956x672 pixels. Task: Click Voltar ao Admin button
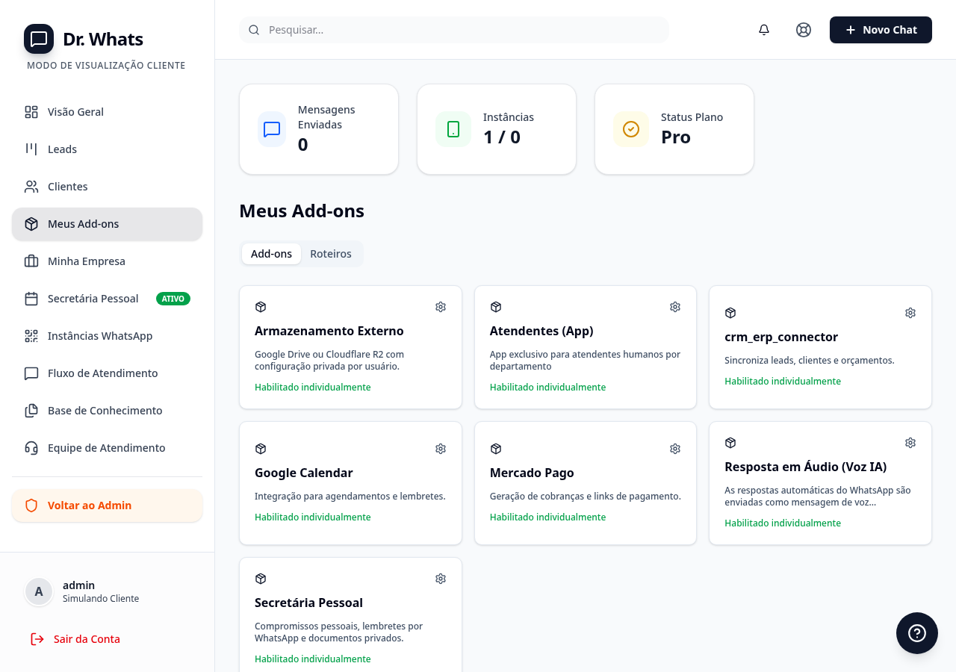click(x=107, y=505)
